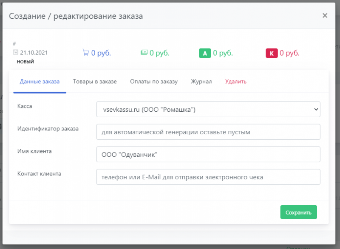Viewport: 340px width, 249px height.
Task: Click the shopping cart icon showing 0 руб.
Action: coord(85,53)
